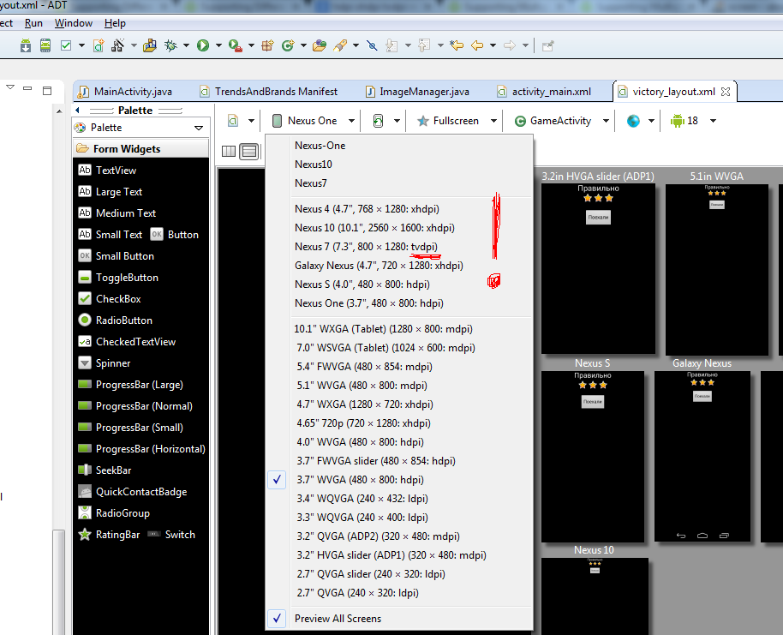Viewport: 783px width, 635px height.
Task: Select RatingBar widget in palette
Action: tap(109, 535)
